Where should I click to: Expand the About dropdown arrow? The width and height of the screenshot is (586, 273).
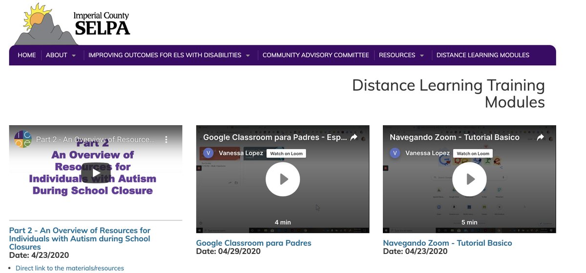(x=74, y=56)
